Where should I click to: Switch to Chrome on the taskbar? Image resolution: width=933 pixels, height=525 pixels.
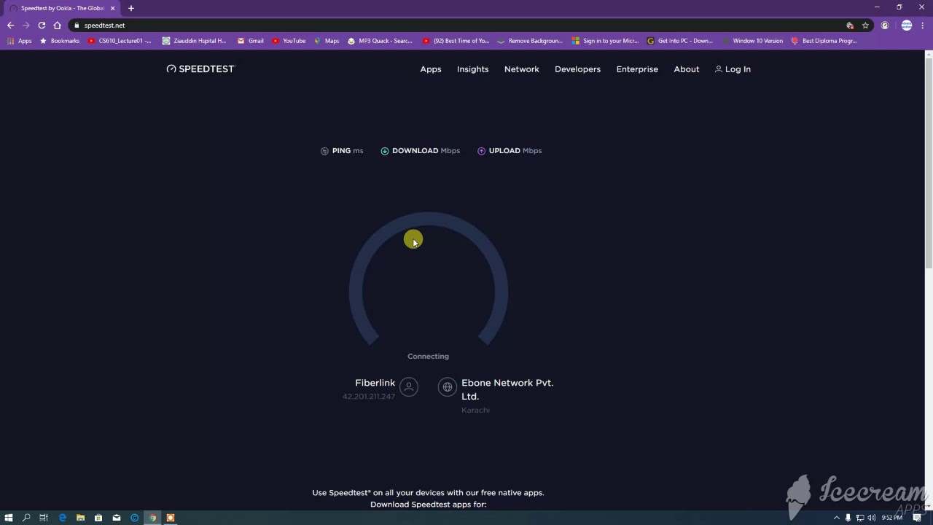pos(152,518)
